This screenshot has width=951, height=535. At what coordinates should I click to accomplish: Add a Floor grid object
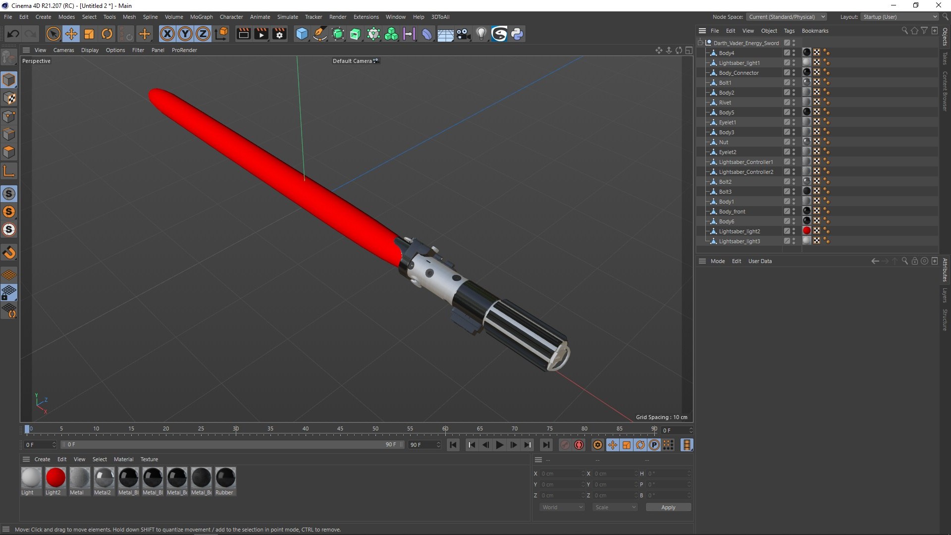(x=445, y=34)
